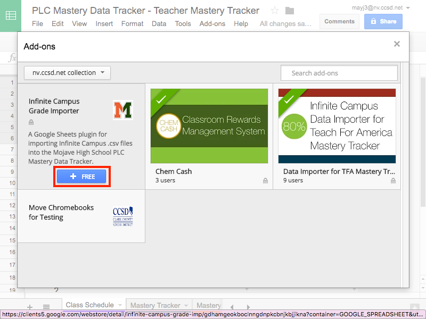Open the Help menu
The image size is (426, 319).
[x=241, y=24]
